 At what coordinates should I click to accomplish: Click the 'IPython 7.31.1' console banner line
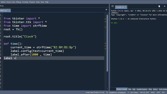pos(134,19)
